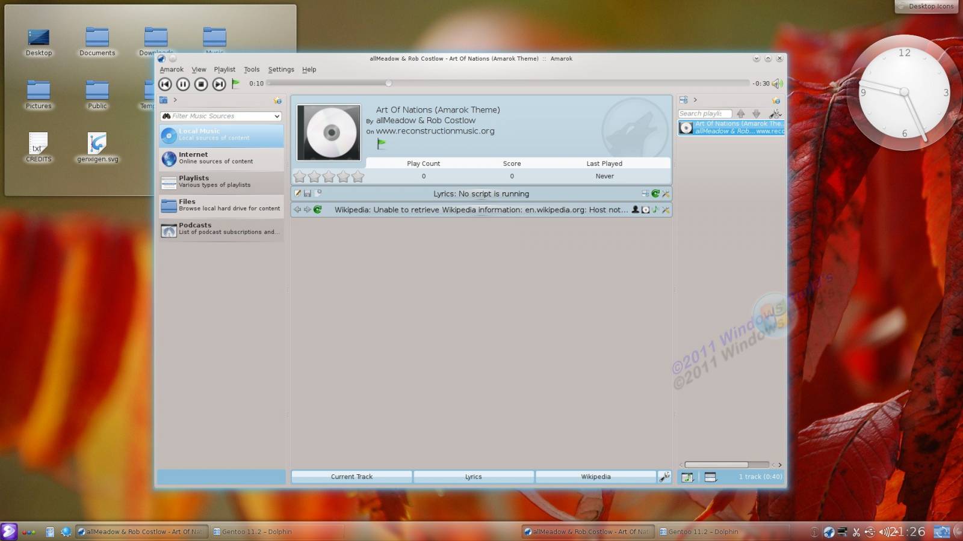Show Wikipedia track page note icon
Screen dimensions: 963x541
pos(655,210)
